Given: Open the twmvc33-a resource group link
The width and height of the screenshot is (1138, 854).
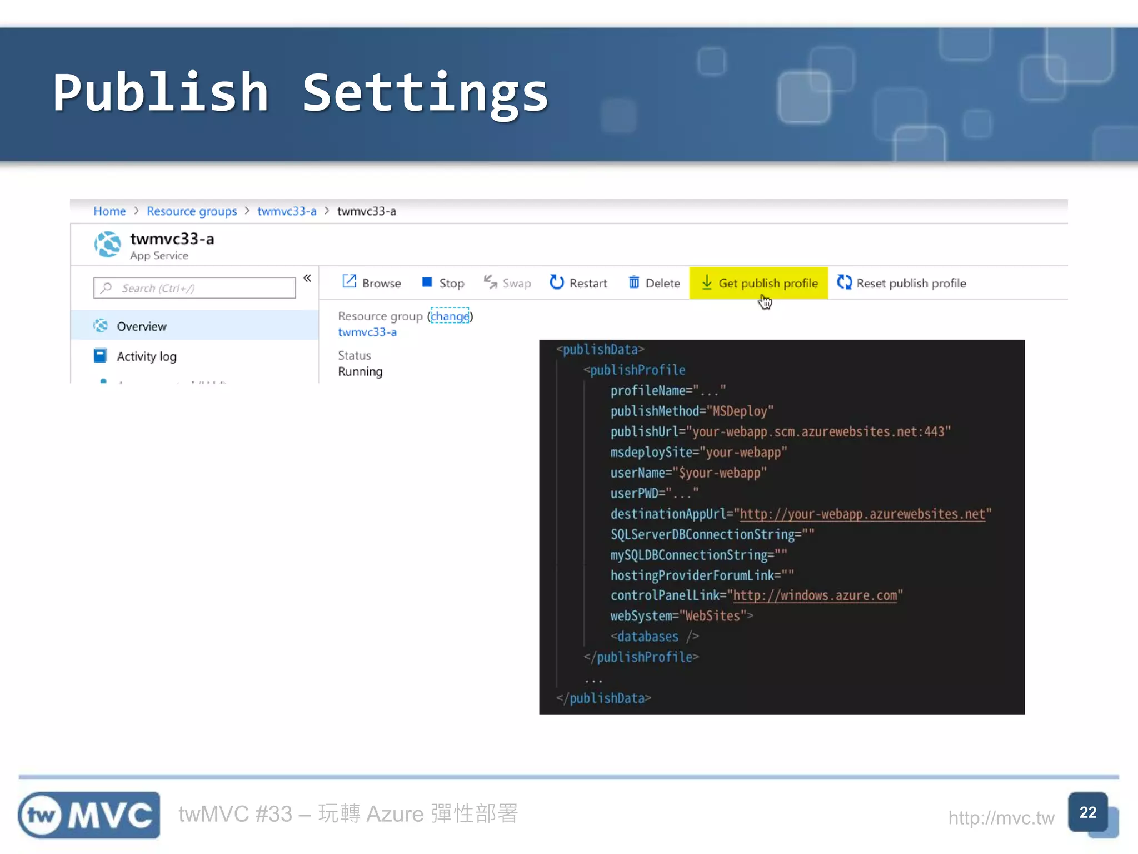Looking at the screenshot, I should pyautogui.click(x=367, y=332).
